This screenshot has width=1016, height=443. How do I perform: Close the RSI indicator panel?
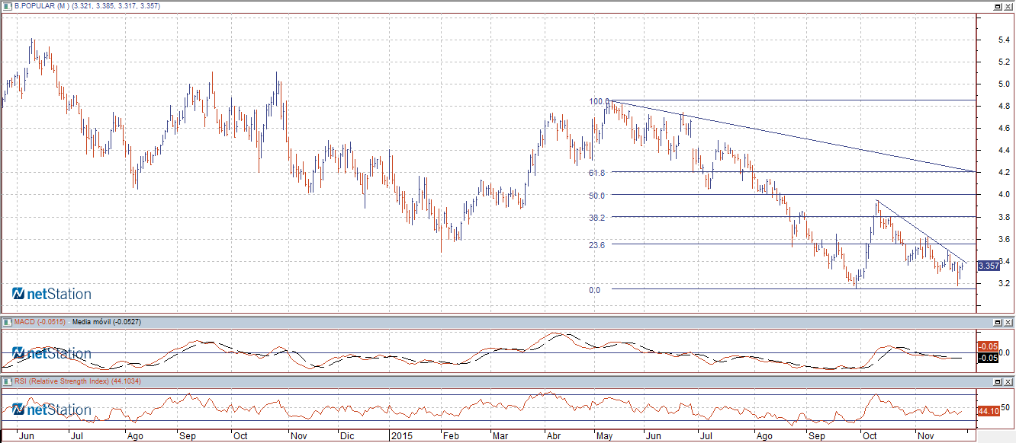(1008, 381)
